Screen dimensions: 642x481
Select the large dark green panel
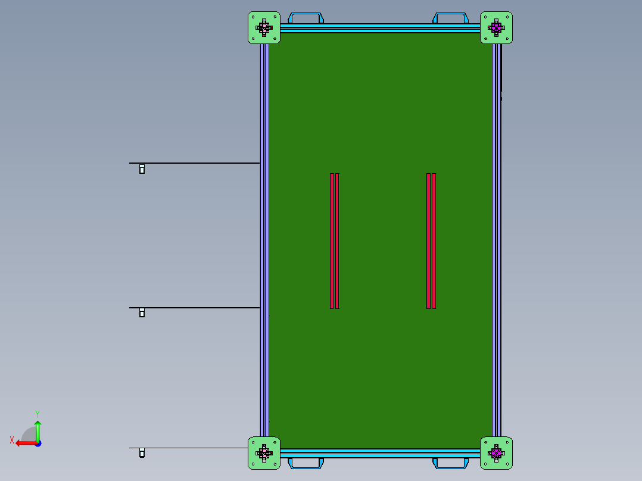point(381,240)
